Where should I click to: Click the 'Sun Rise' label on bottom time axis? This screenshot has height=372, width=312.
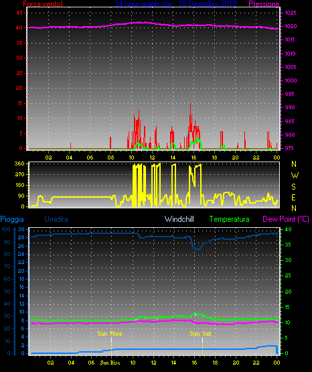pos(110,363)
